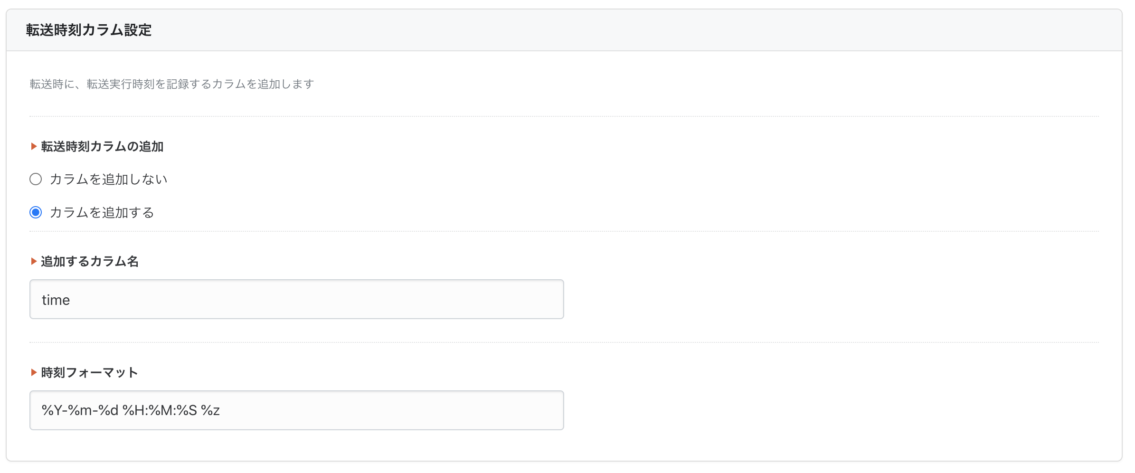This screenshot has width=1135, height=473.
Task: Click the empty area of the panel header bar
Action: (x=617, y=30)
